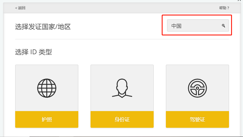Close the dialog with top-right X

click(x=239, y=1)
